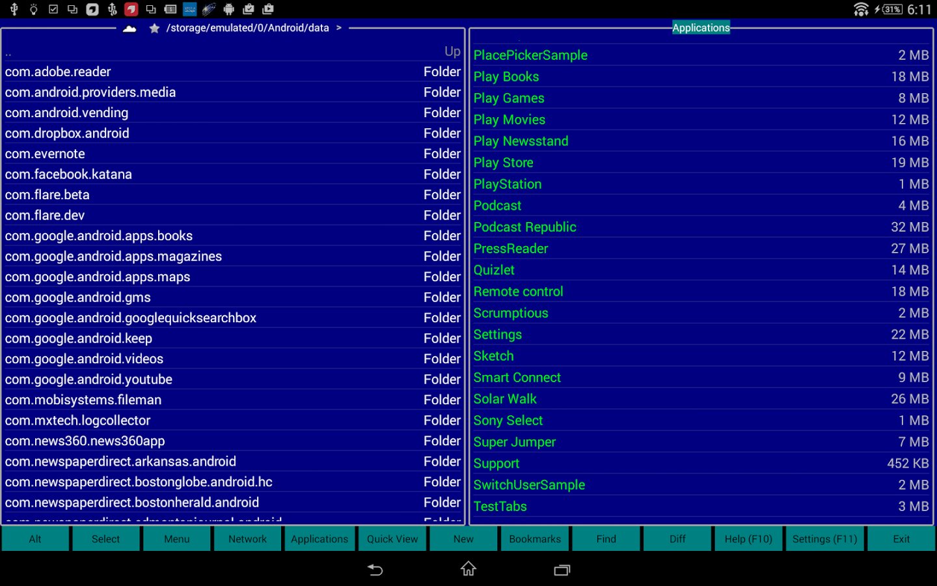Viewport: 937px width, 586px height.
Task: Tap the Network button
Action: click(248, 539)
